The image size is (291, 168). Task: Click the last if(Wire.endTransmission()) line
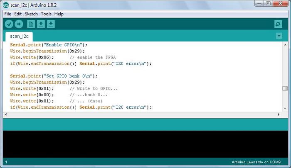click(81, 107)
